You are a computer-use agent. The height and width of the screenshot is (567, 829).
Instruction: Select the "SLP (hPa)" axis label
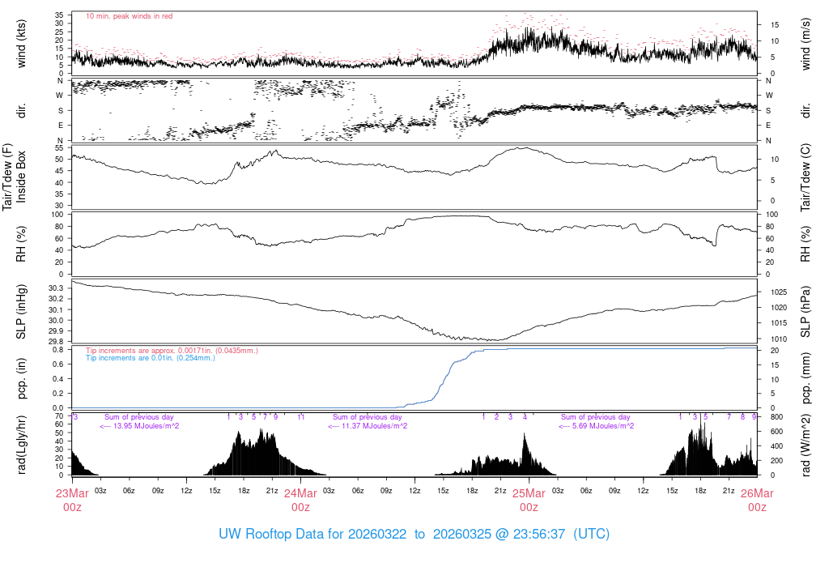point(806,312)
